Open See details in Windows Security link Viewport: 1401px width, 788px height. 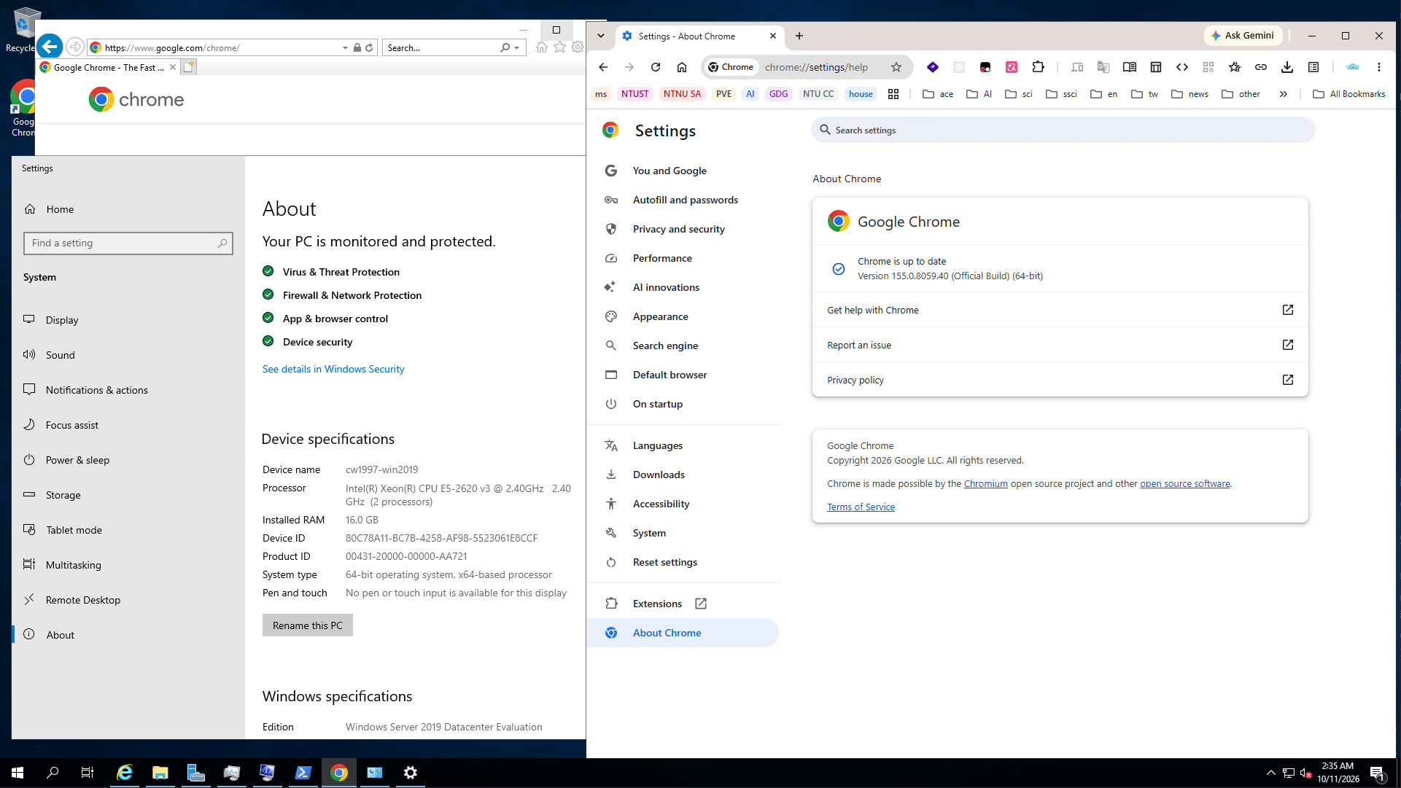tap(333, 370)
